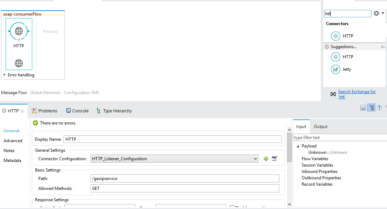Image resolution: width=387 pixels, height=209 pixels.
Task: Edit the HTTP_Listener_Configuration with pencil icon
Action: click(x=274, y=158)
